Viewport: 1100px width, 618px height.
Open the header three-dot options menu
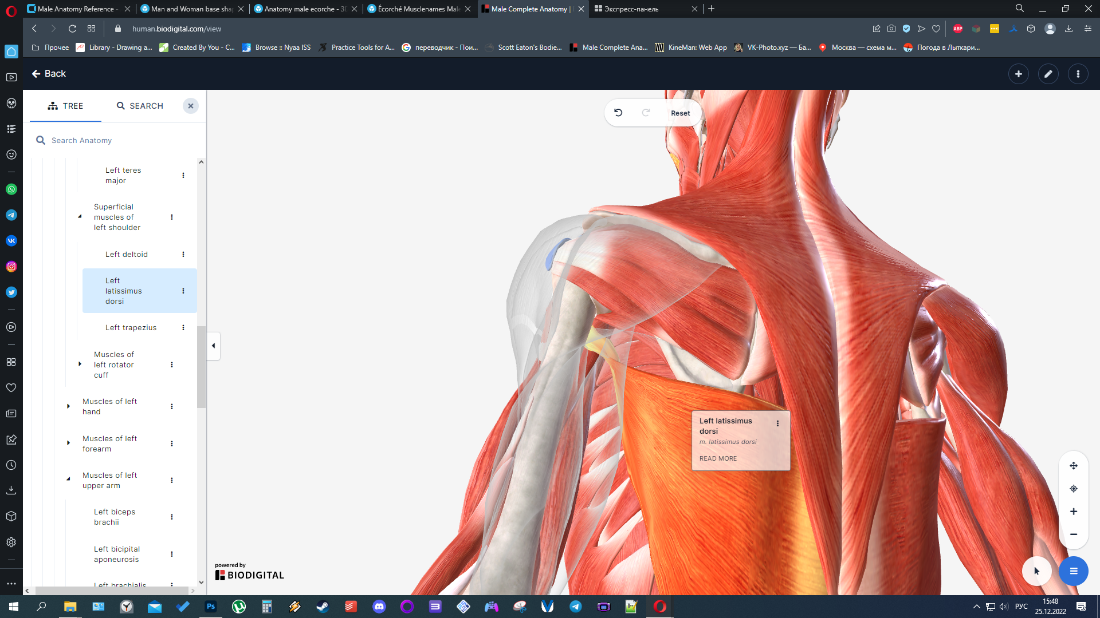click(x=1078, y=74)
